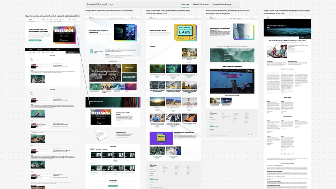Select the emea-research-lab.html URL label
This screenshot has width=336, height=189.
[x=287, y=12]
